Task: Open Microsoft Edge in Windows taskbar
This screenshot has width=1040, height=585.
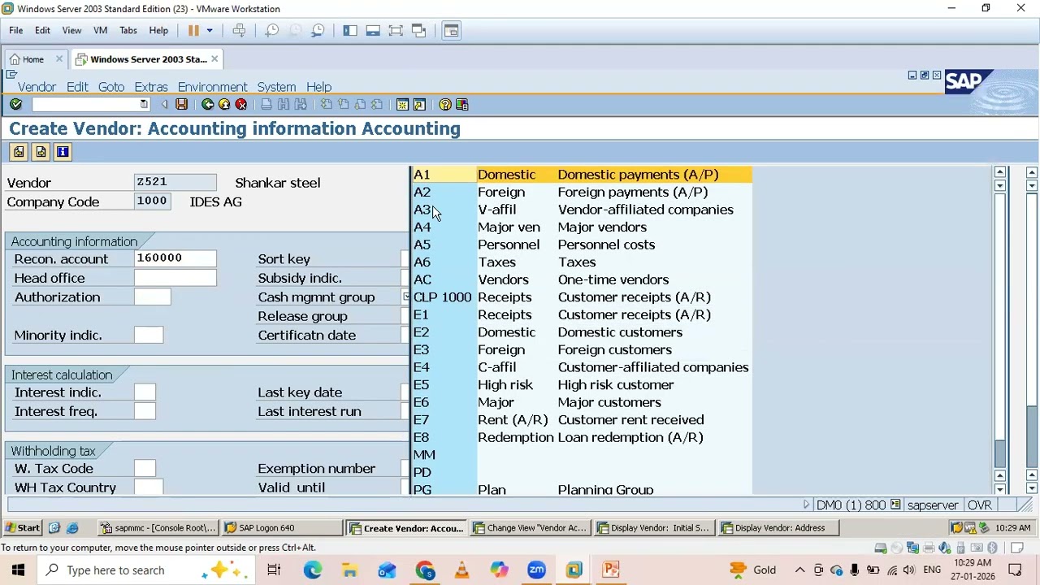Action: point(312,570)
